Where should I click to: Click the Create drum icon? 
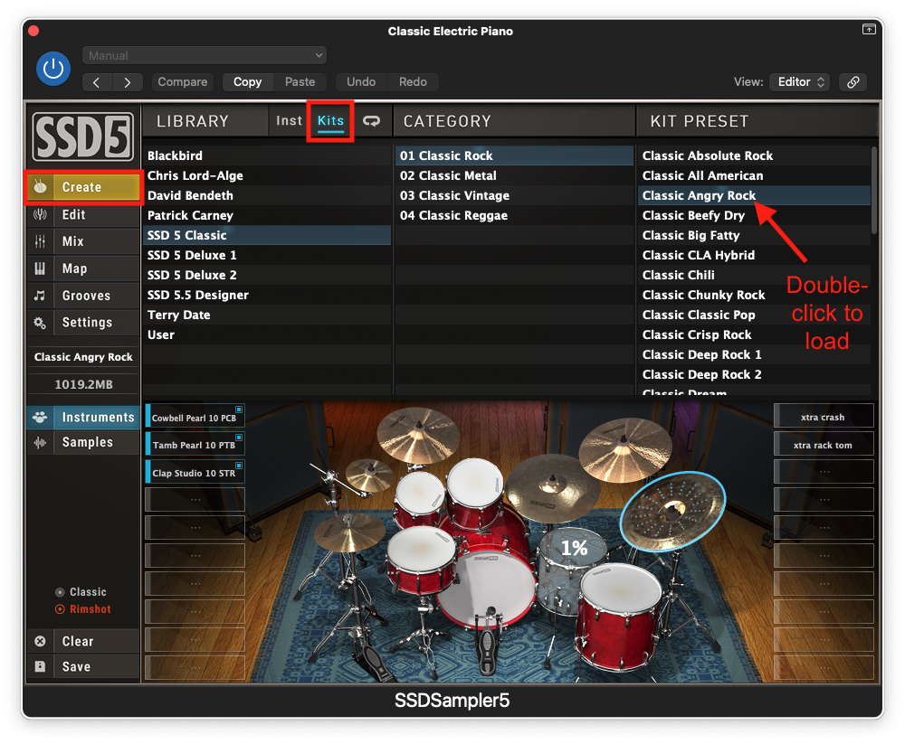(x=40, y=187)
